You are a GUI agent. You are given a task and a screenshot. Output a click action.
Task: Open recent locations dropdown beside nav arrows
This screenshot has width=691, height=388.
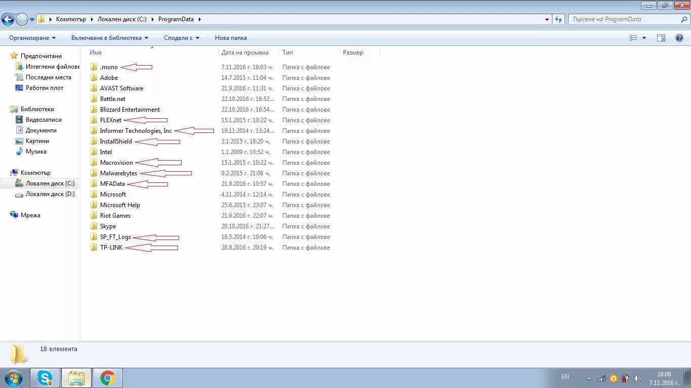32,20
